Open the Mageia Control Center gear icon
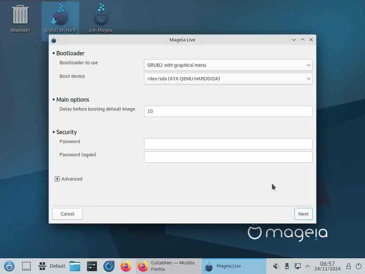This screenshot has width=365, height=274. (109, 266)
